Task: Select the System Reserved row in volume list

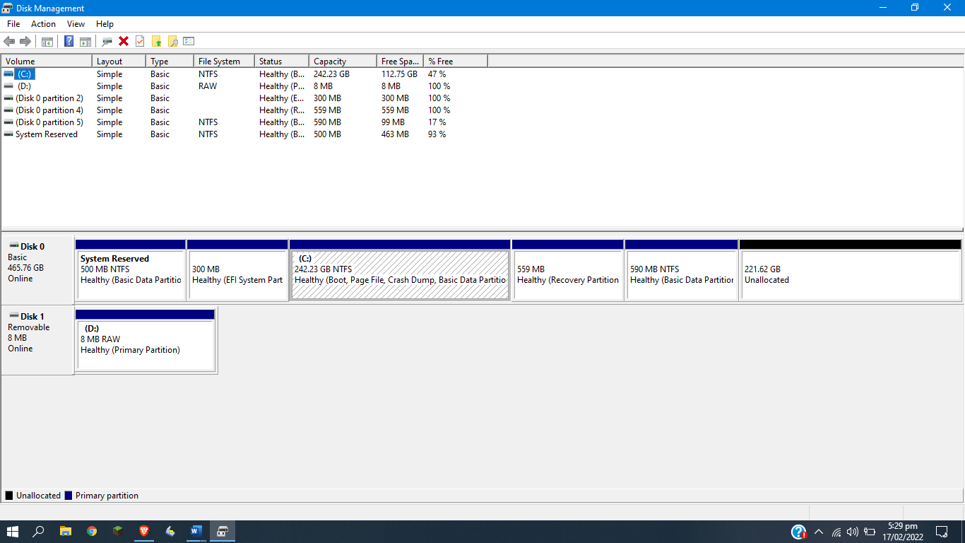Action: tap(244, 134)
